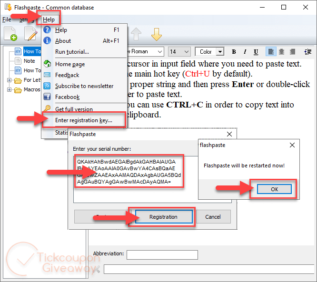Screen dimensions: 317x282
Task: Click the new string icon with green plus
Action: point(10,34)
